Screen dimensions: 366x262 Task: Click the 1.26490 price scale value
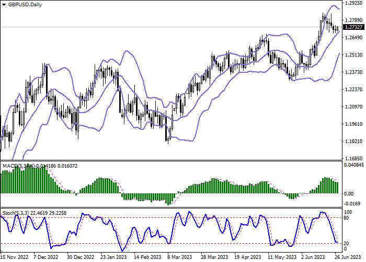pyautogui.click(x=353, y=38)
